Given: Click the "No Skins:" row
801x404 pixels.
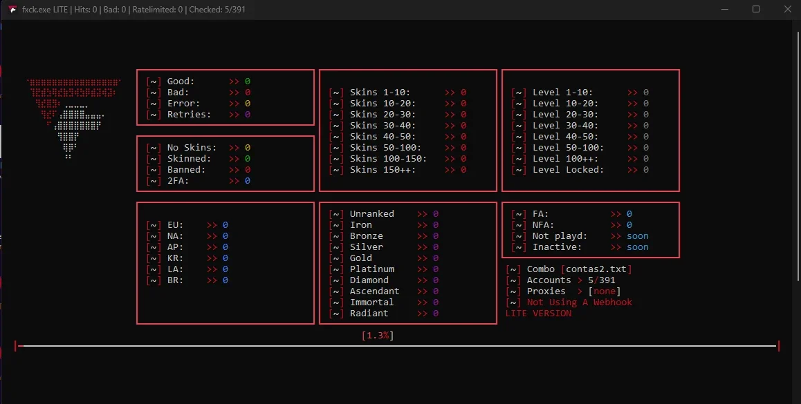Looking at the screenshot, I should (x=199, y=147).
